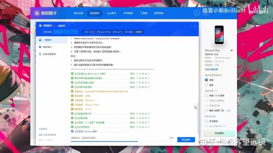This screenshot has height=153, width=273.
Task: Click the iPhone device thumbnail image
Action: tap(219, 35)
